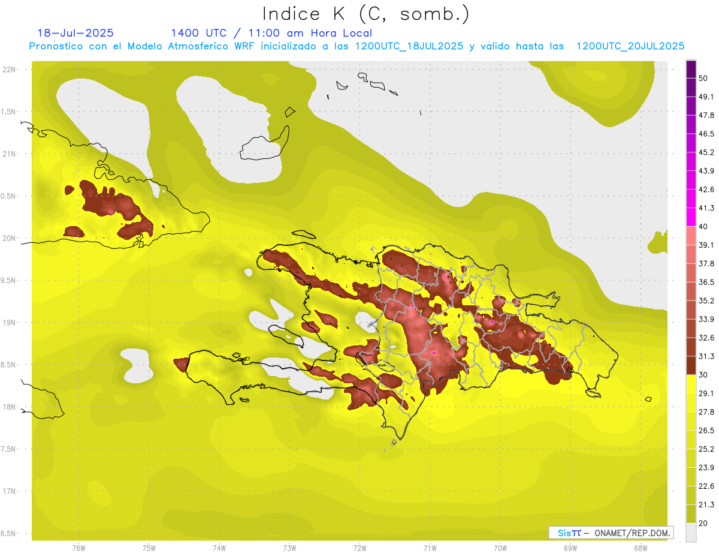Click the "21N" latitude label
Screen dimensions: 719x556
(9, 154)
